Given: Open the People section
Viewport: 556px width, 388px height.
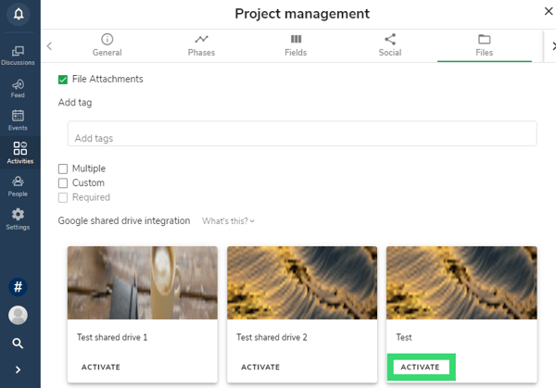Looking at the screenshot, I should coord(18,186).
